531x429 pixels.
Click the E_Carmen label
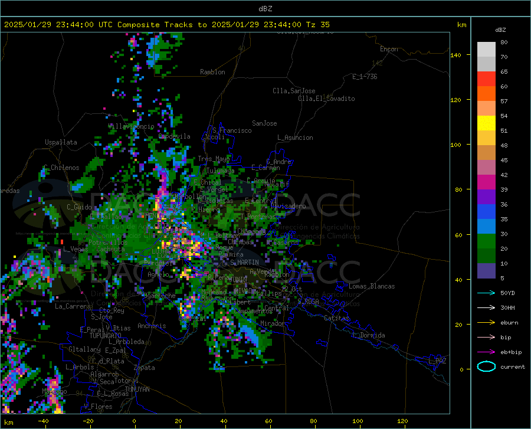pos(265,168)
